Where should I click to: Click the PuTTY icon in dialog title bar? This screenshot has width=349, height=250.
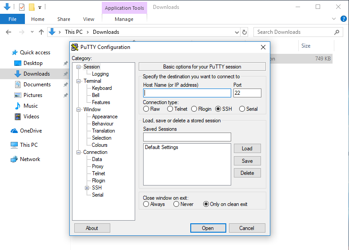[75, 47]
